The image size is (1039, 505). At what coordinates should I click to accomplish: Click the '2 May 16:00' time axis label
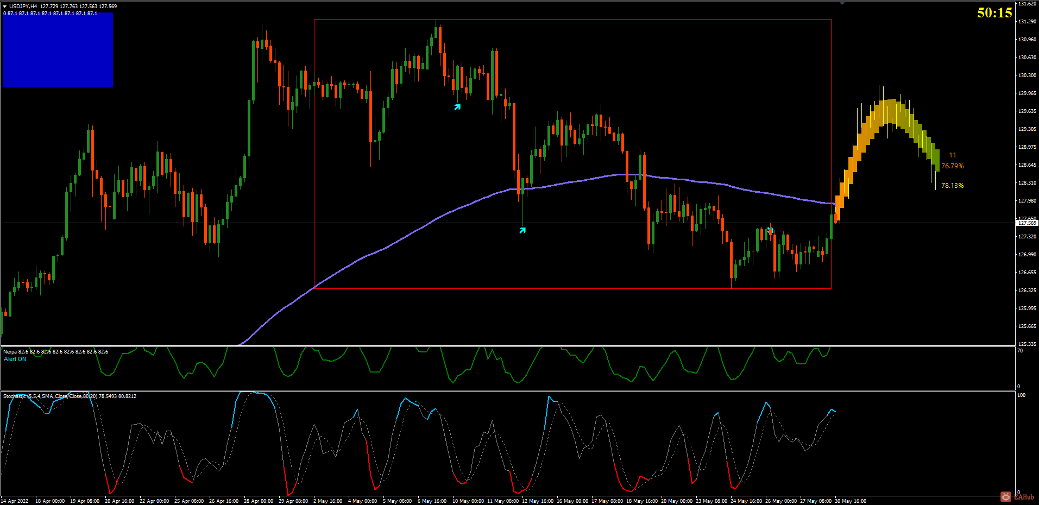[x=328, y=501]
